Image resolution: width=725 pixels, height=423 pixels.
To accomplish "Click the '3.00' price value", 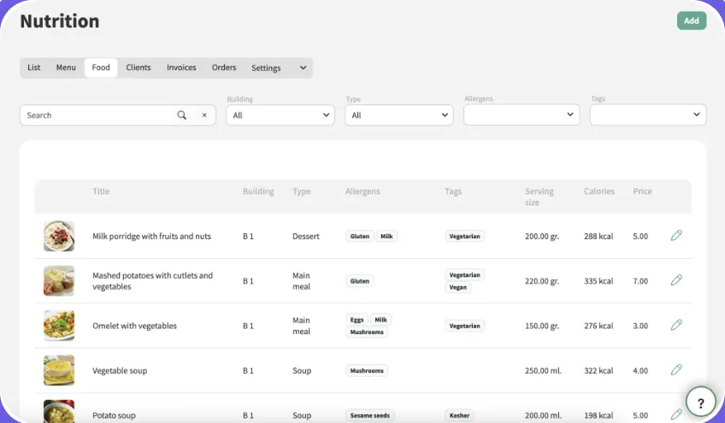I will click(x=640, y=326).
